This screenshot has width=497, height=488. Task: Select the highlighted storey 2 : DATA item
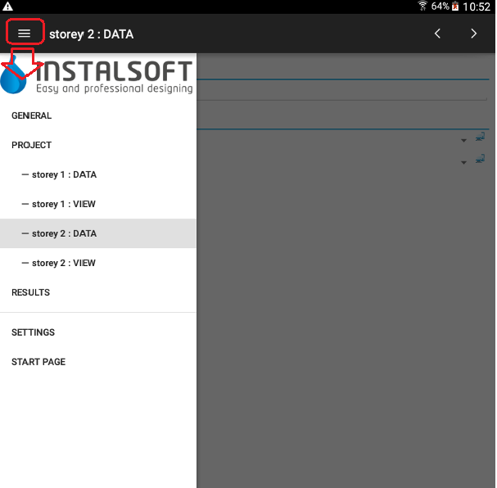pos(64,234)
